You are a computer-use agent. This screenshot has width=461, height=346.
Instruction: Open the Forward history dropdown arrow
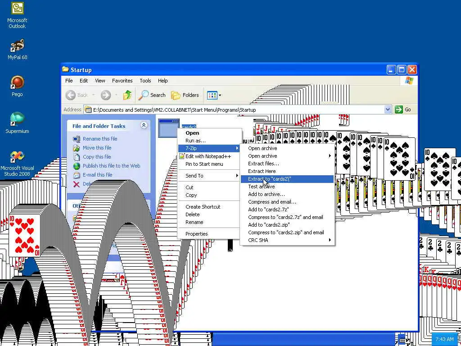116,95
